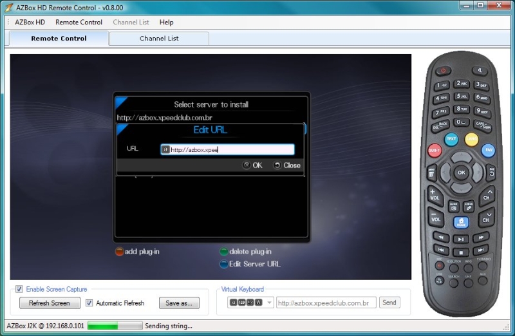This screenshot has width=515, height=336.
Task: Switch to the Channel List tab
Action: [x=159, y=39]
